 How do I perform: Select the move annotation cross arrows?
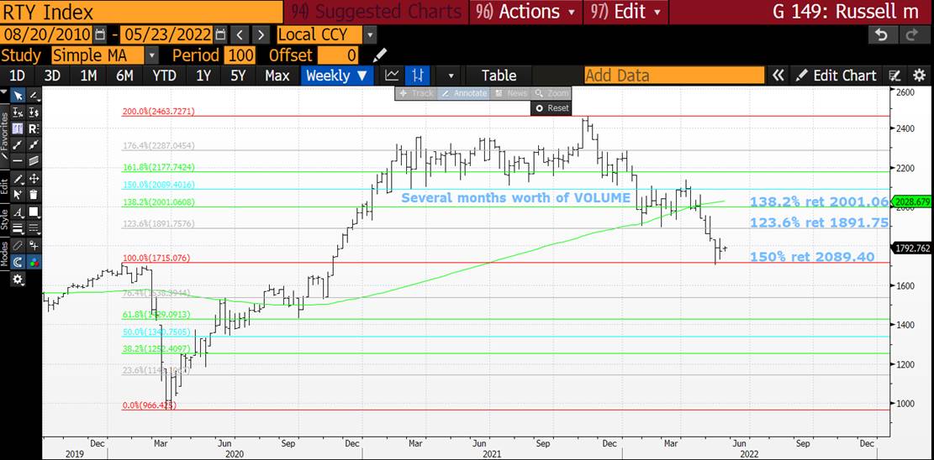[x=34, y=179]
